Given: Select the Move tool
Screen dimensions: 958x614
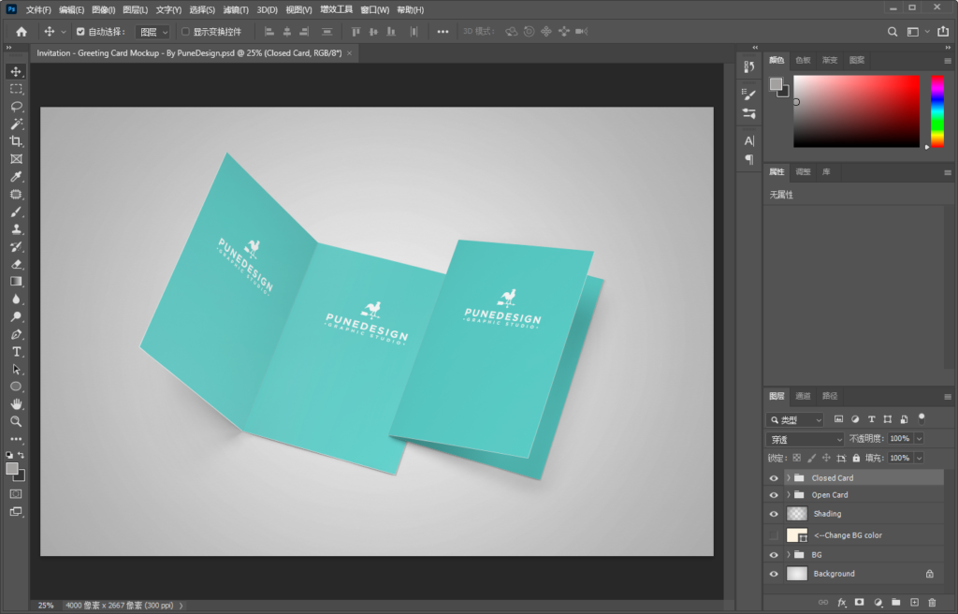Looking at the screenshot, I should tap(16, 71).
